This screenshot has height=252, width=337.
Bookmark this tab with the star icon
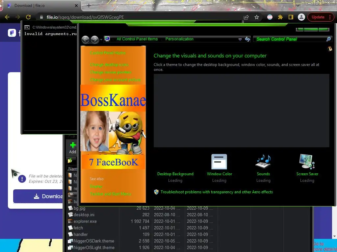click(x=257, y=17)
